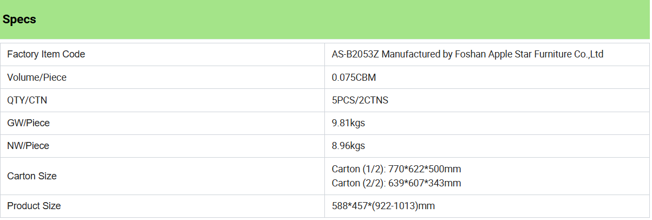Select the Factory Item Code label cell
Image resolution: width=652 pixels, height=220 pixels.
pyautogui.click(x=162, y=55)
